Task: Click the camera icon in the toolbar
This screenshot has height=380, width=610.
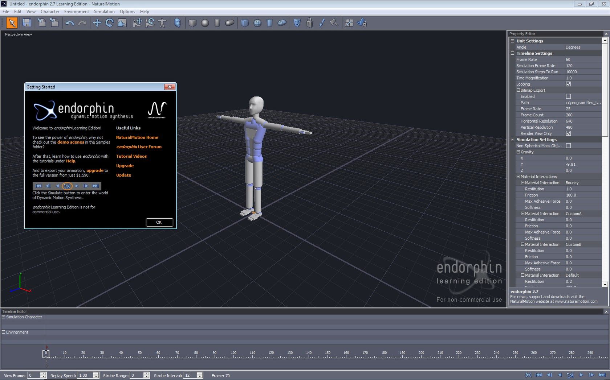Action: click(x=362, y=23)
